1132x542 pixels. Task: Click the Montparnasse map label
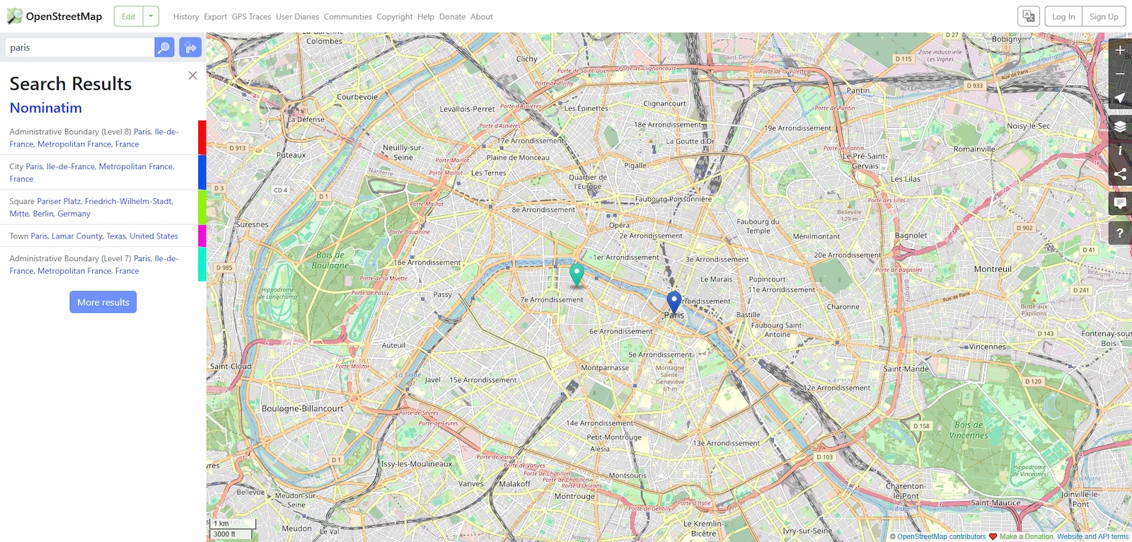point(605,368)
